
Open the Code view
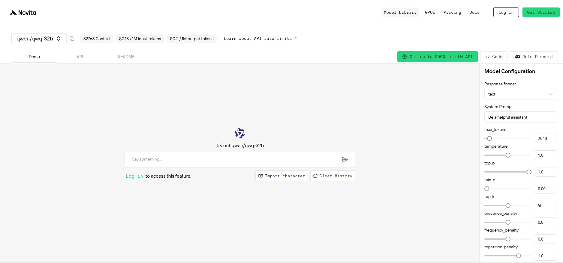pyautogui.click(x=494, y=57)
